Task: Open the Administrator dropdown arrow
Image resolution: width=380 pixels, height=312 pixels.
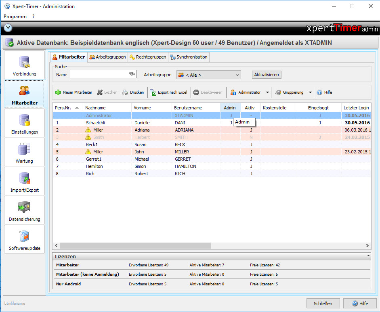Action: tap(267, 92)
